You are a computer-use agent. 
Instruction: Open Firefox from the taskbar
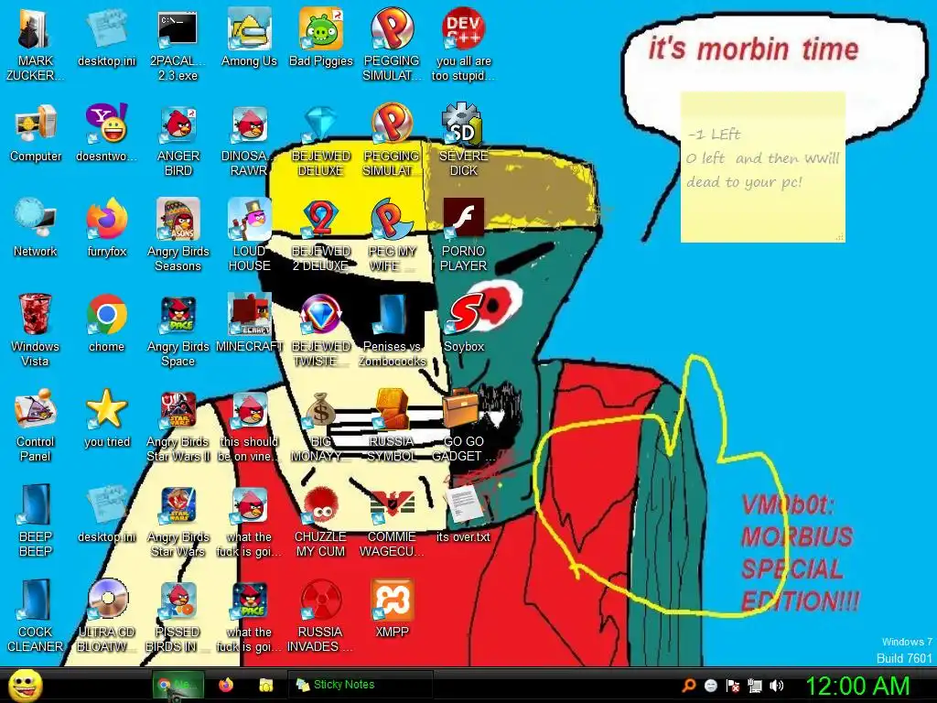coord(226,685)
